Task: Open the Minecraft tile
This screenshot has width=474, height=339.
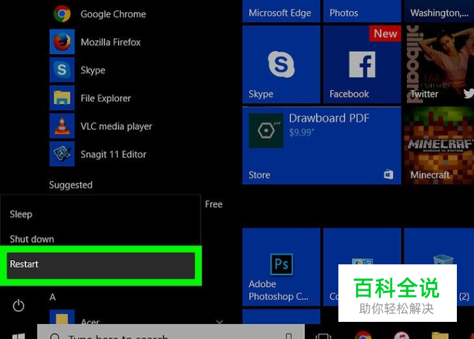Action: click(439, 145)
